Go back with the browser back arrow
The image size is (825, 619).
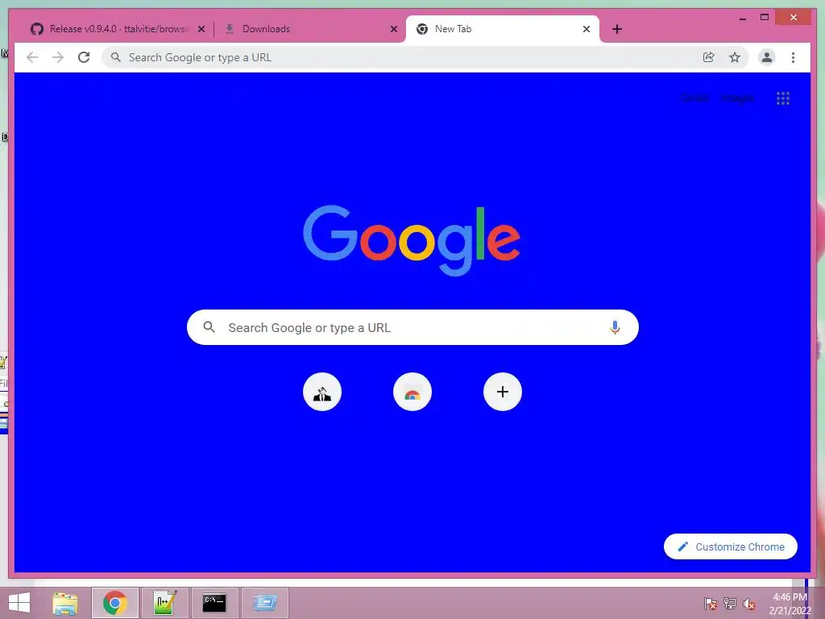32,57
